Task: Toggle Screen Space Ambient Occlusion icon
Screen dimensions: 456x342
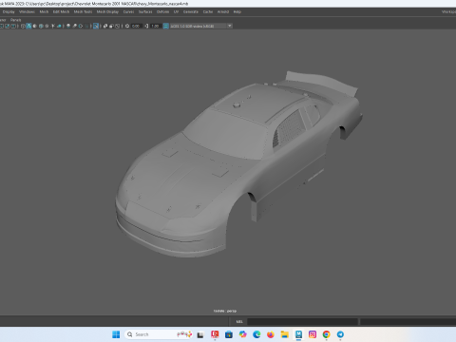Action: click(68, 26)
